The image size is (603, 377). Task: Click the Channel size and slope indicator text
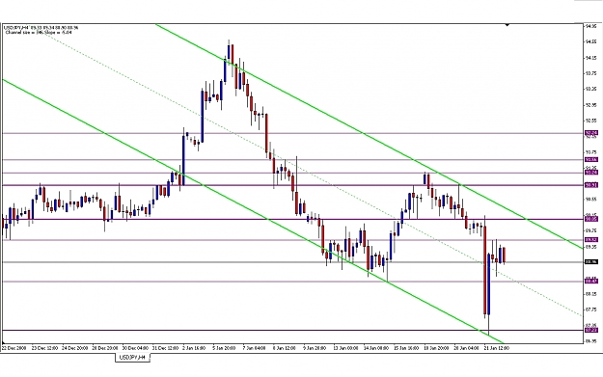[x=39, y=32]
